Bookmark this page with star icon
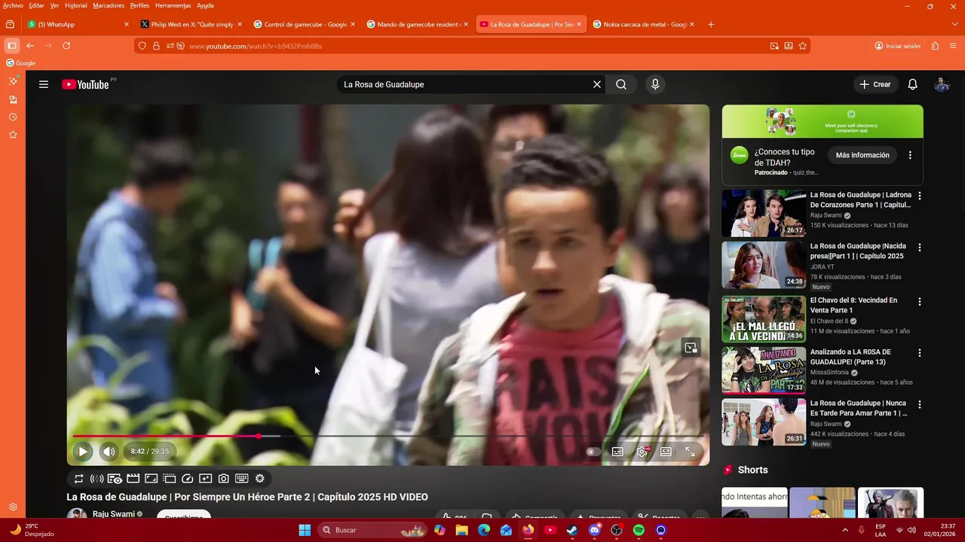 click(x=803, y=46)
